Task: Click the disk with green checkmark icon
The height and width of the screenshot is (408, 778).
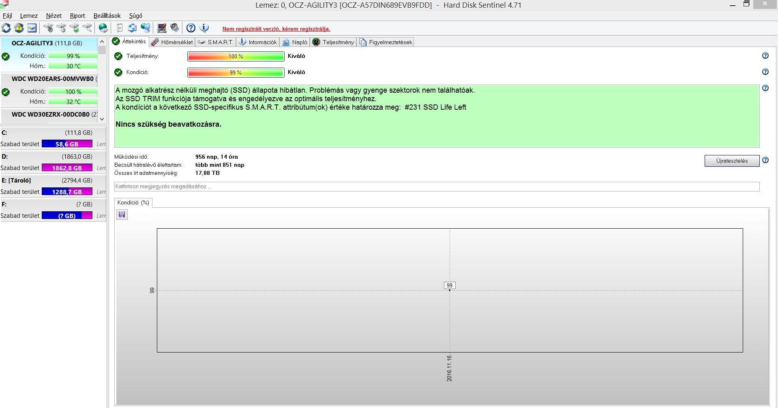Action: coord(74,28)
